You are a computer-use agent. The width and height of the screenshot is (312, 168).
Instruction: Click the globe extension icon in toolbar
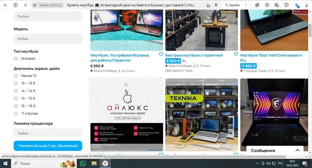tap(267, 5)
